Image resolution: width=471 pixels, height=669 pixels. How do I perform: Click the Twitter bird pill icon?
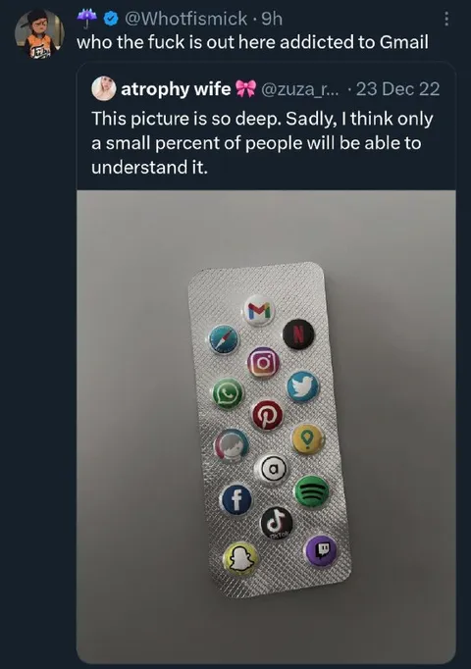click(x=302, y=386)
